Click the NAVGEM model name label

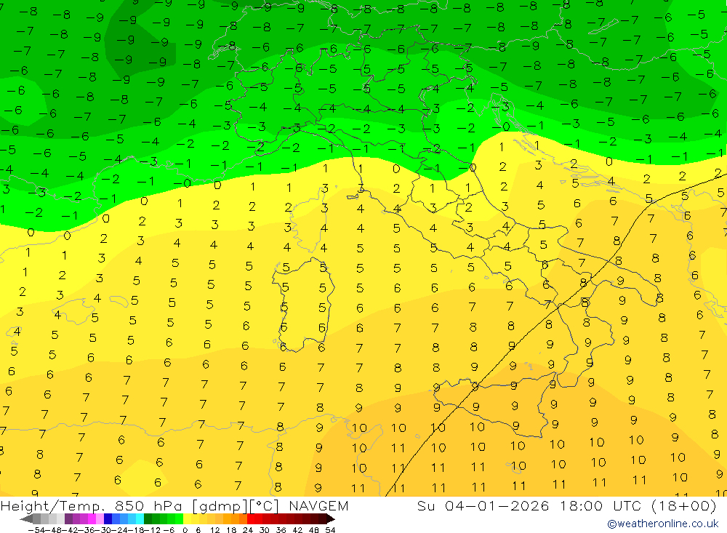[x=318, y=505]
